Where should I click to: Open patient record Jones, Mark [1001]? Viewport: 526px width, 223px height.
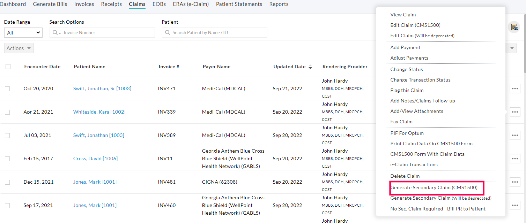(x=95, y=182)
